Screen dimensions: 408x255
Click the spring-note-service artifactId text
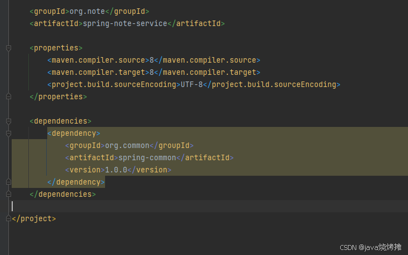[125, 24]
